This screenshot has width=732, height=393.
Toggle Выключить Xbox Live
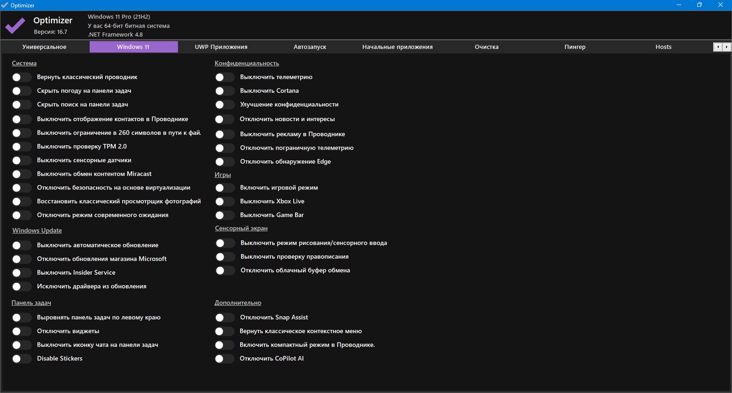pyautogui.click(x=225, y=202)
